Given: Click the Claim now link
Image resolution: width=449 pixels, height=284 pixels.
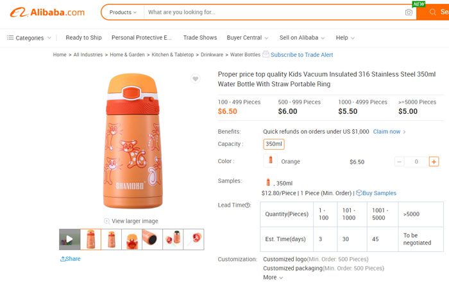Looking at the screenshot, I should tap(389, 132).
